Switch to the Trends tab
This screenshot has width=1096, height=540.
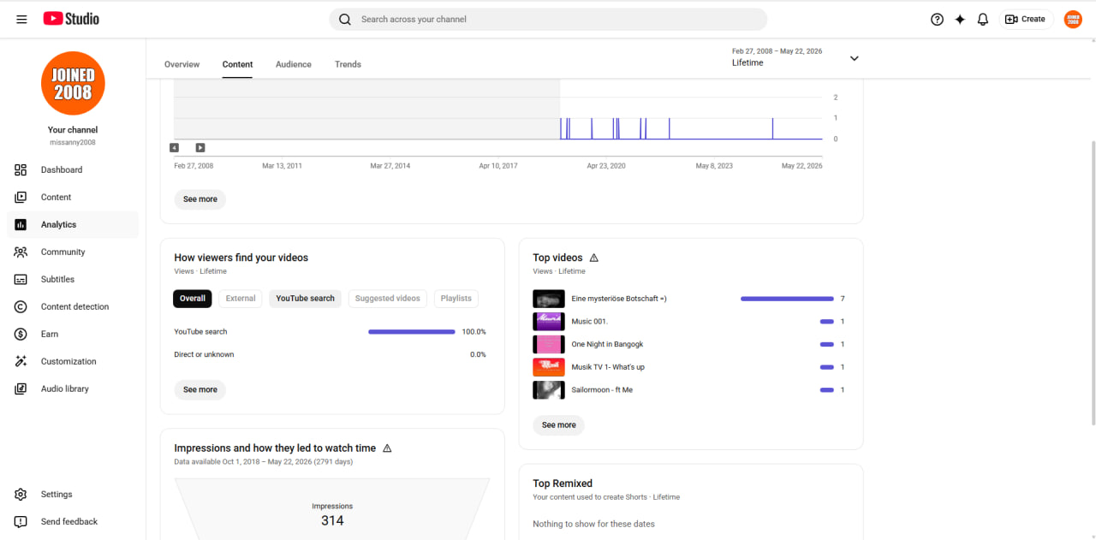pos(348,64)
